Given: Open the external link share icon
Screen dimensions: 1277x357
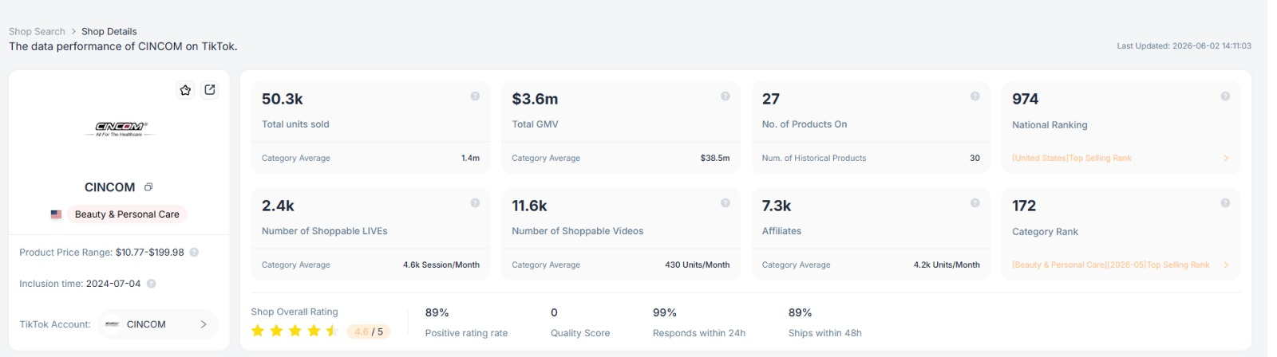Looking at the screenshot, I should [210, 90].
